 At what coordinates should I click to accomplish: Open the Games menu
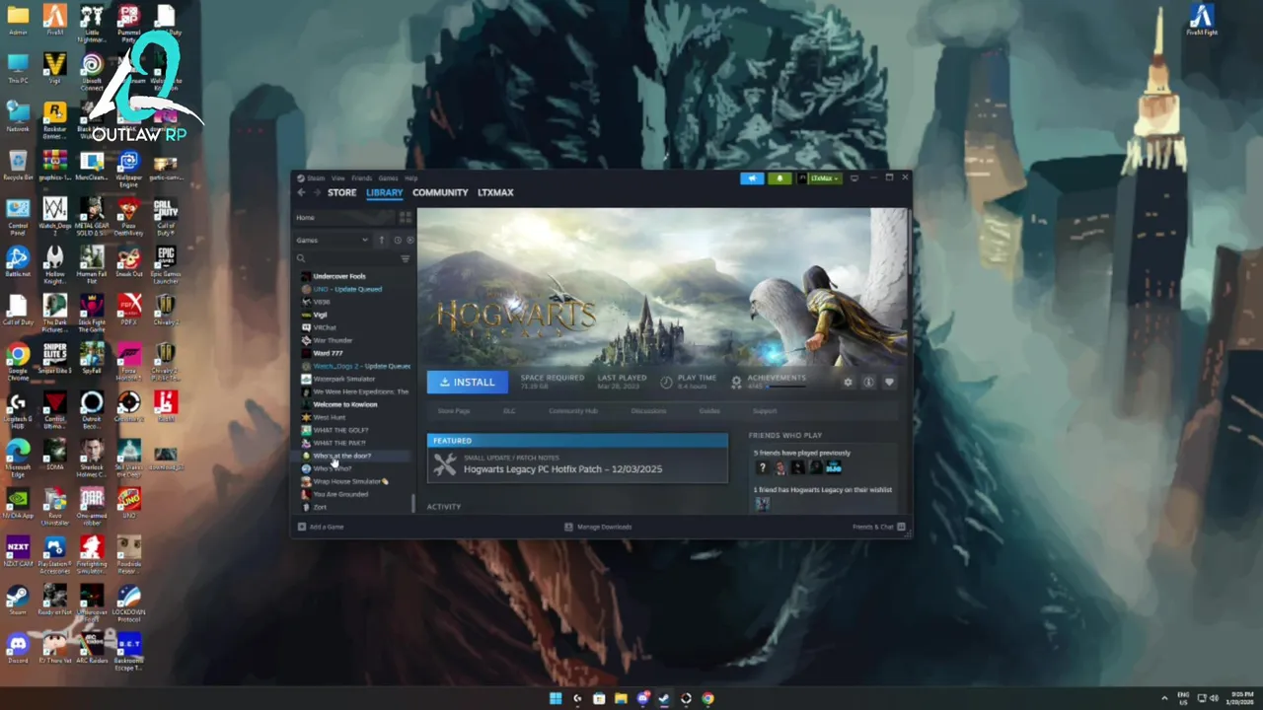click(388, 178)
